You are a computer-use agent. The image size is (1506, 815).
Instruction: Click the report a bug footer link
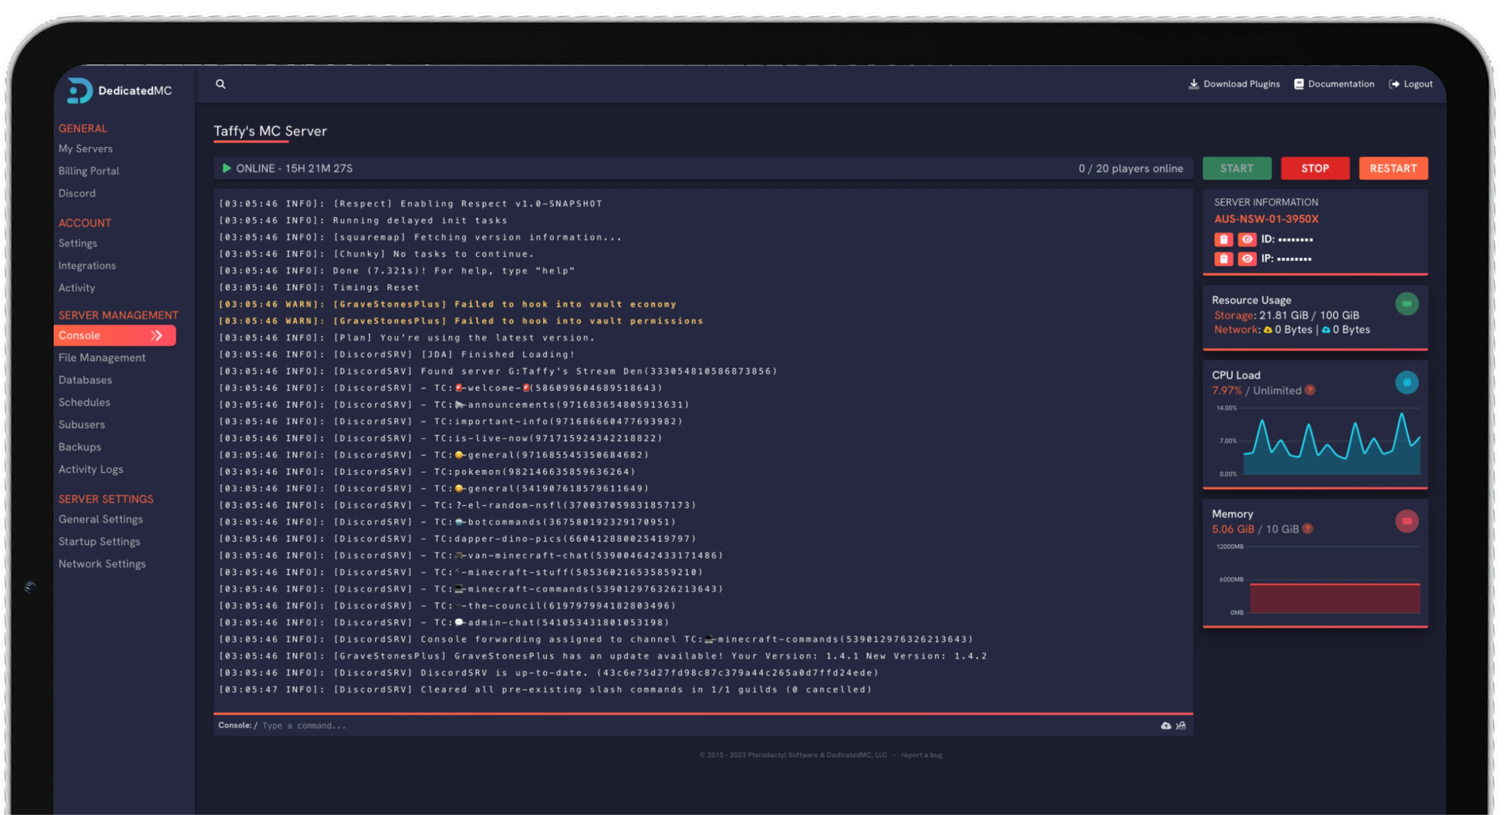(921, 755)
